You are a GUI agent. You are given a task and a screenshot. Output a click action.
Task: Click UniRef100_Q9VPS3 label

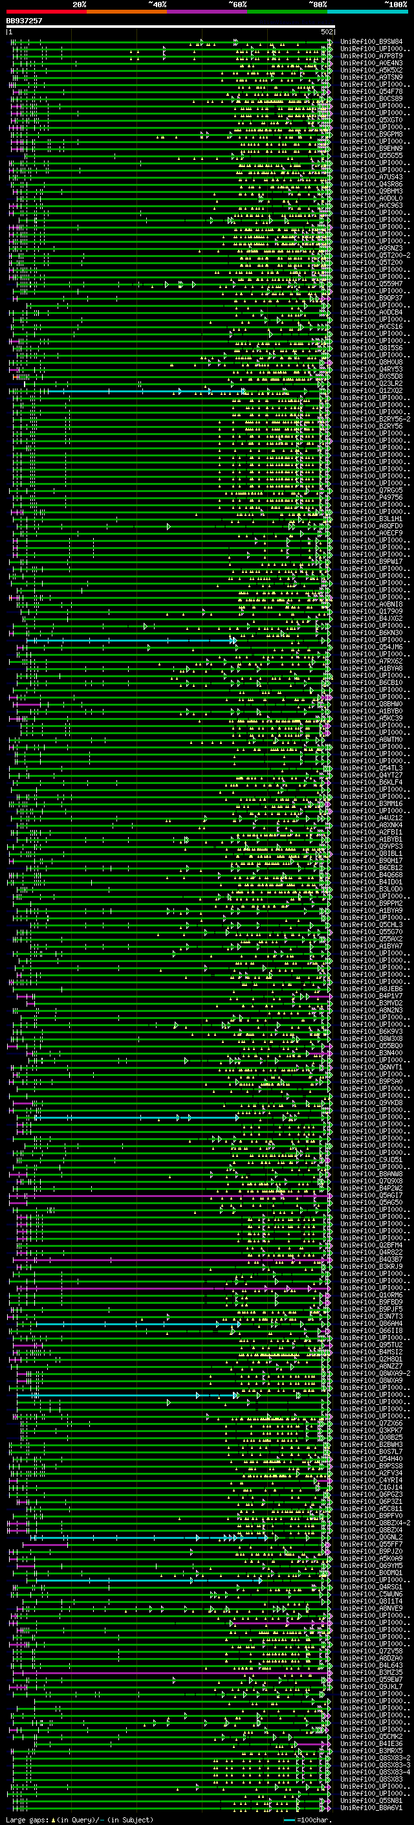[x=371, y=846]
